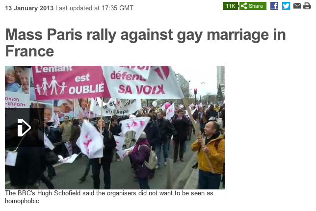This screenshot has width=316, height=211.
Task: Email the article using the envelope icon
Action: click(x=297, y=6)
